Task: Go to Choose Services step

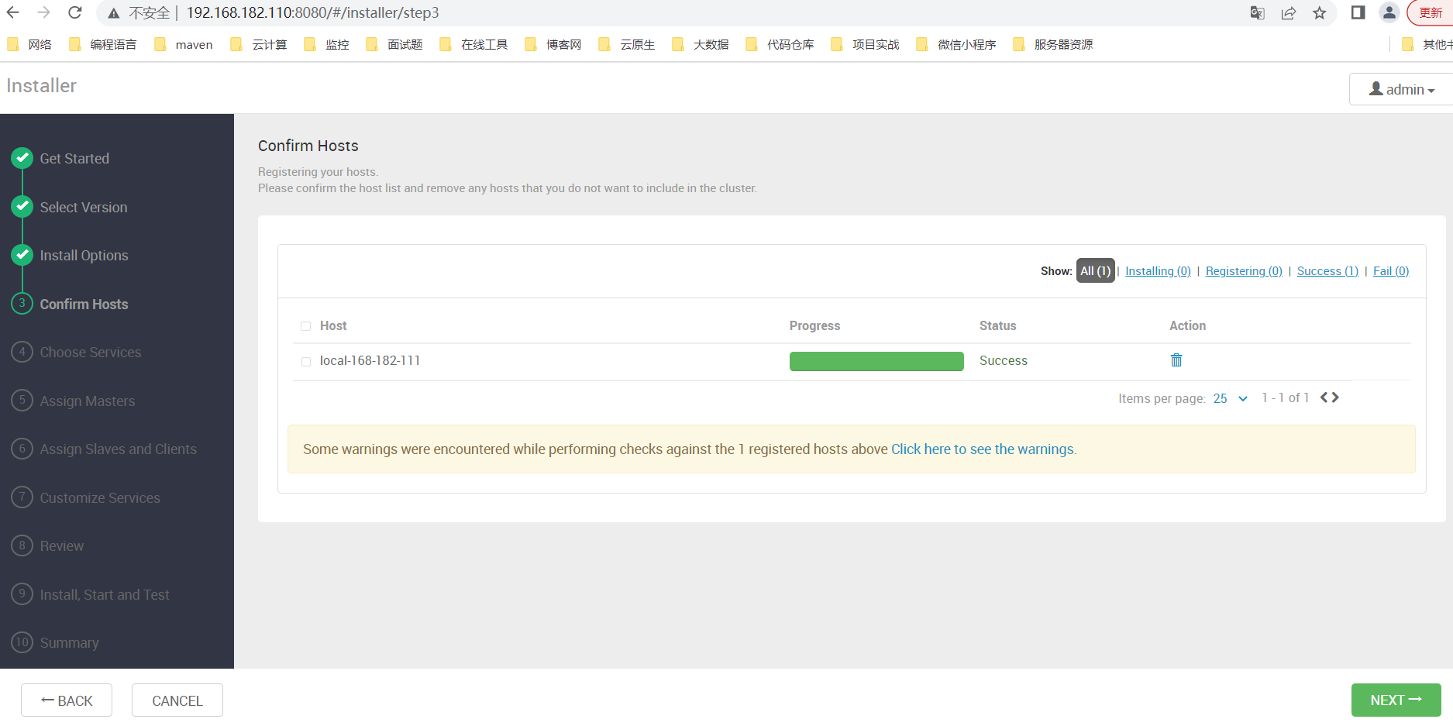Action: point(91,353)
